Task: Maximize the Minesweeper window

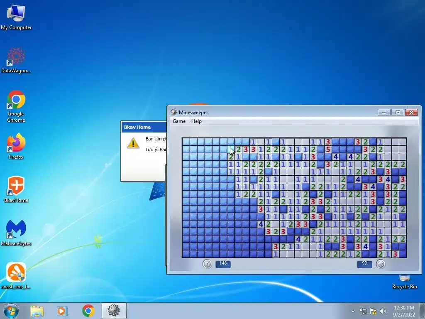Action: 398,112
